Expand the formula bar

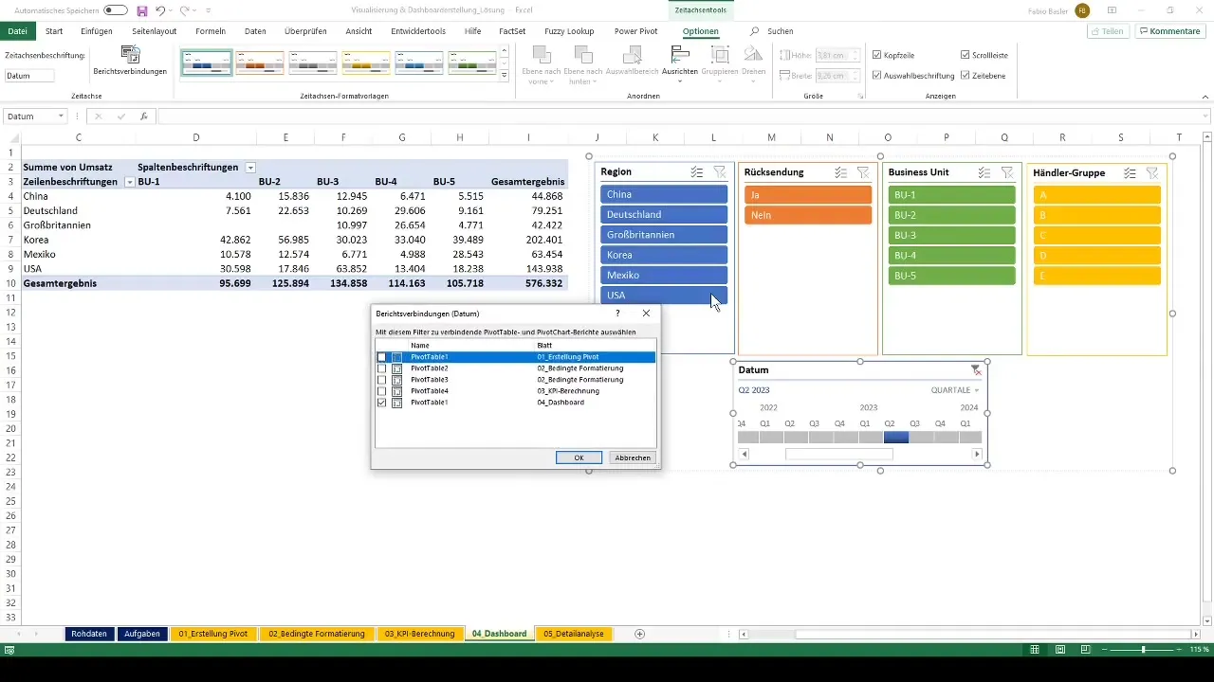click(1205, 117)
